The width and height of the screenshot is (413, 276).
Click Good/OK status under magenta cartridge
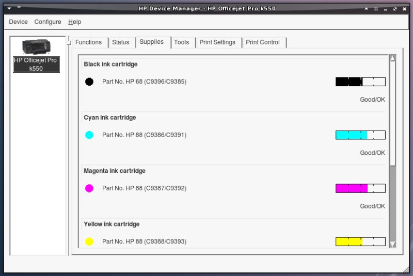[x=372, y=206]
